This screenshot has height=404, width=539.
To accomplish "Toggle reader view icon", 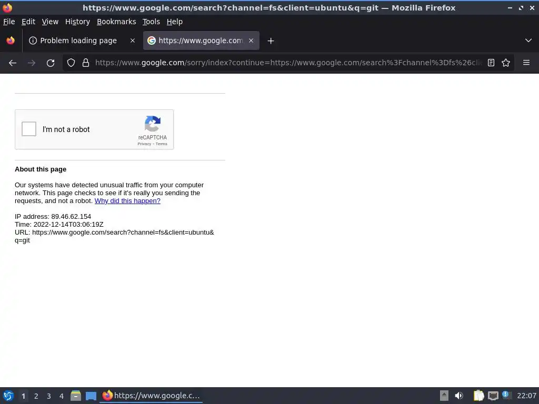I will [x=491, y=63].
